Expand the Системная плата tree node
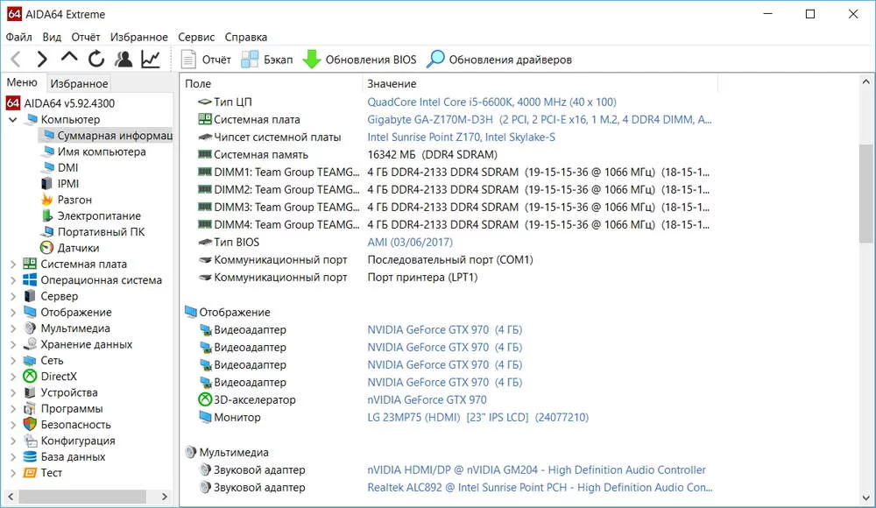The height and width of the screenshot is (508, 876). pyautogui.click(x=12, y=265)
